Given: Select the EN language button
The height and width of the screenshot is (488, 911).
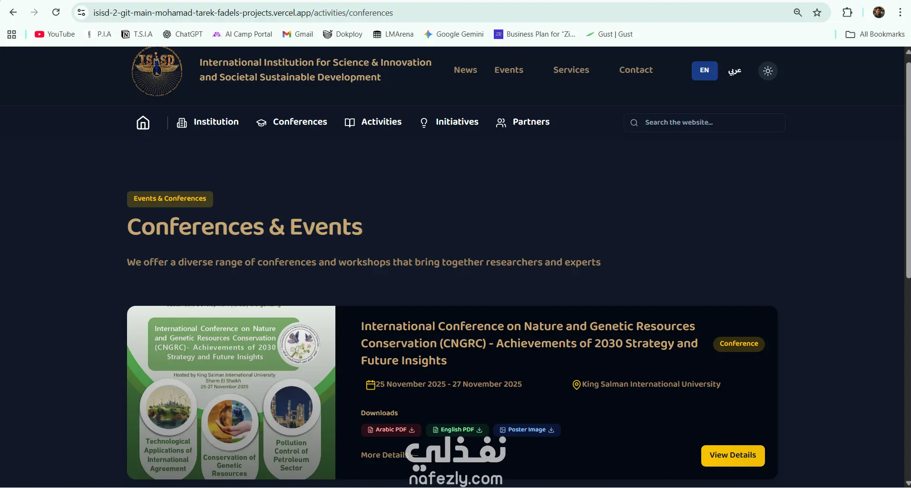Looking at the screenshot, I should coord(705,71).
